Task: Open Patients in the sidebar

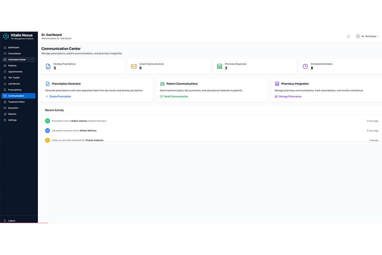Action: [12, 66]
